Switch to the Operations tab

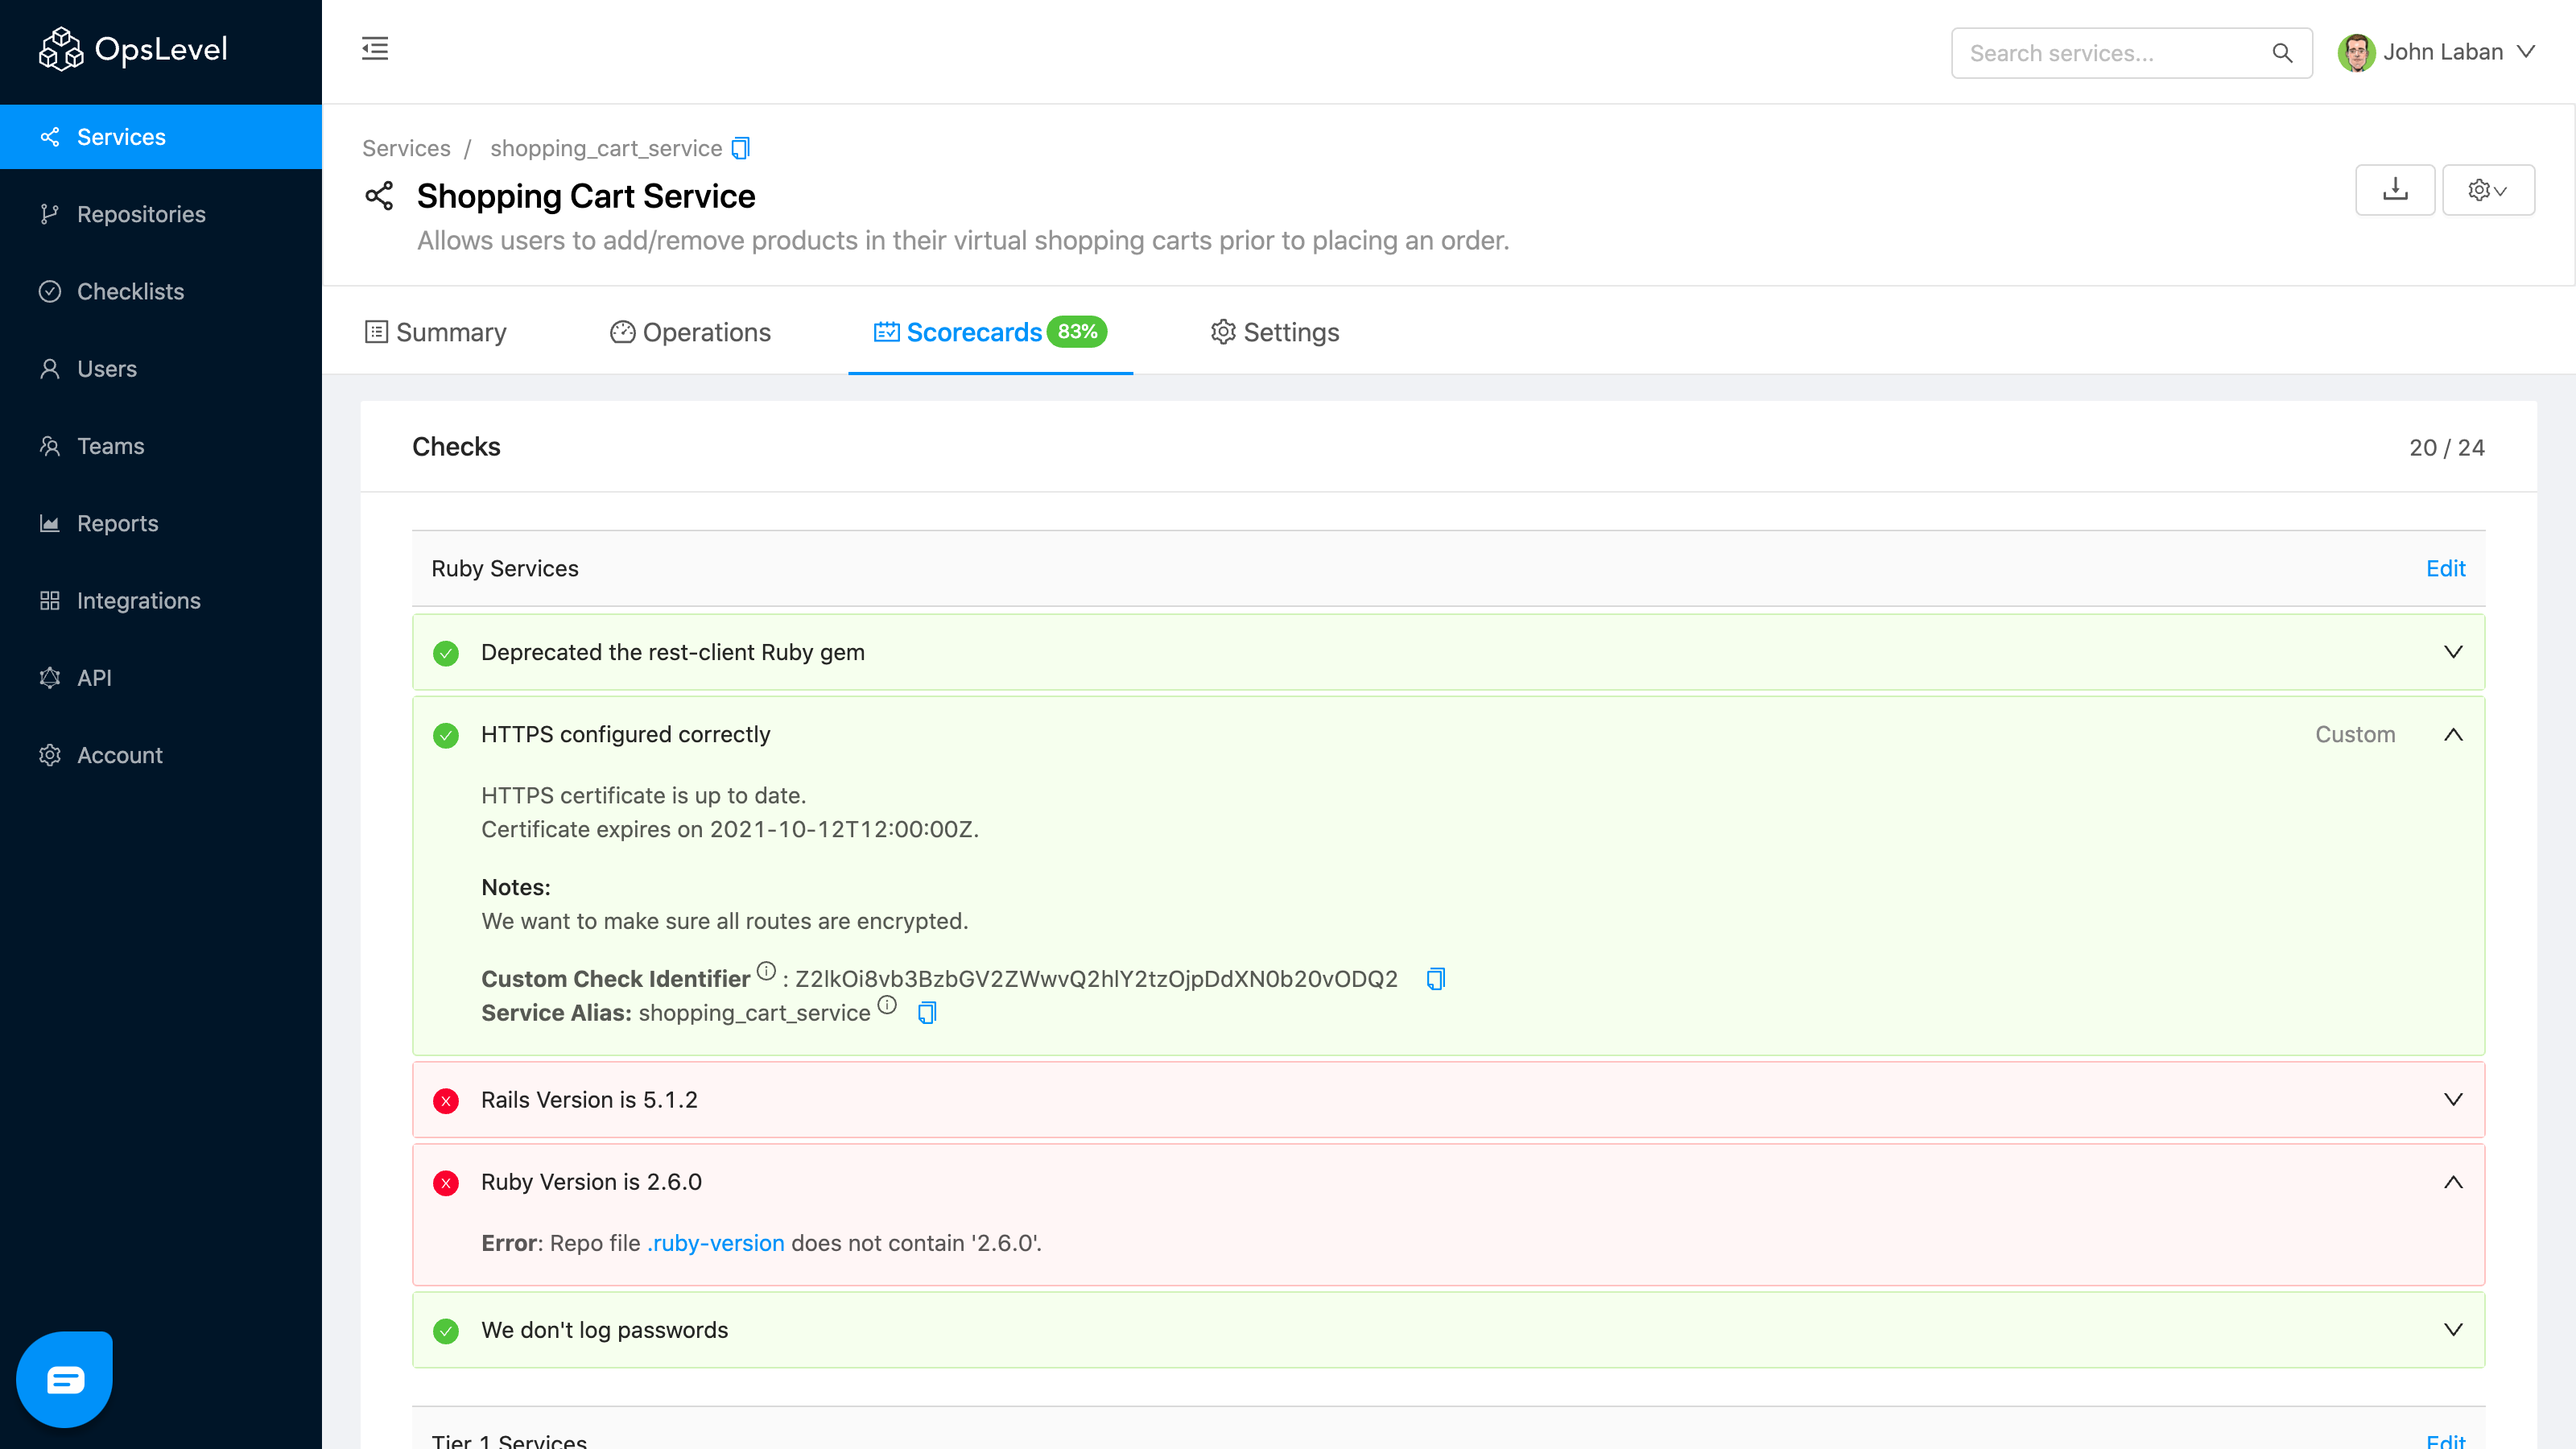pyautogui.click(x=690, y=332)
